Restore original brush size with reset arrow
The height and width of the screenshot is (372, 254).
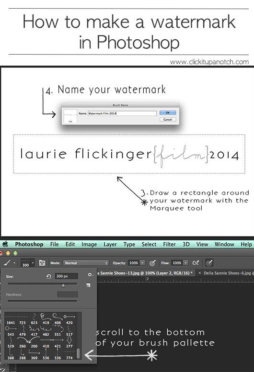pos(49,276)
